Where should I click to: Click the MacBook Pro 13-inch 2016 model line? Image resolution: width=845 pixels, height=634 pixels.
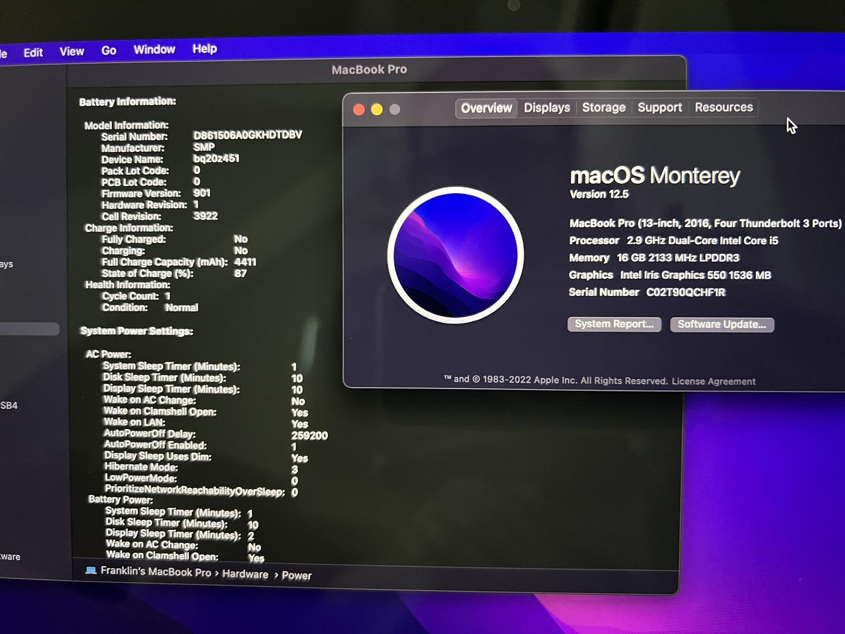pos(705,223)
